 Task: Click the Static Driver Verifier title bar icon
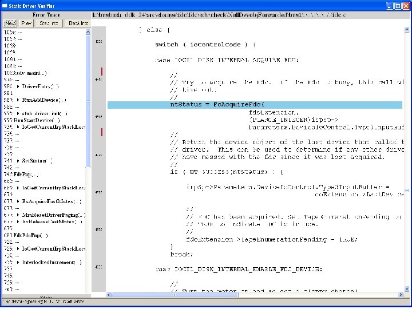point(5,6)
